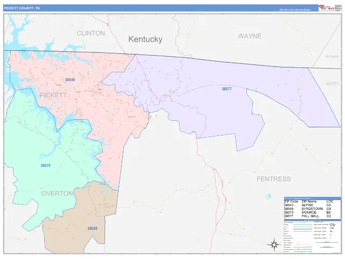Click the 38543 ZIP label on map

click(x=92, y=228)
